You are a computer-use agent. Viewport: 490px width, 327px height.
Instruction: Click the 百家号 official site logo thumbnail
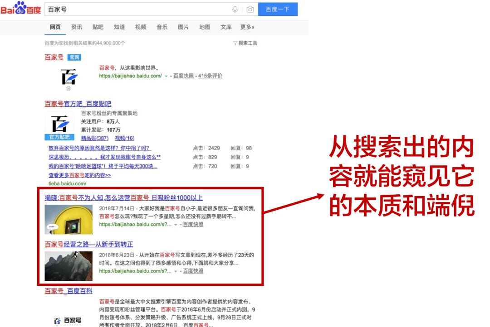[x=69, y=77]
